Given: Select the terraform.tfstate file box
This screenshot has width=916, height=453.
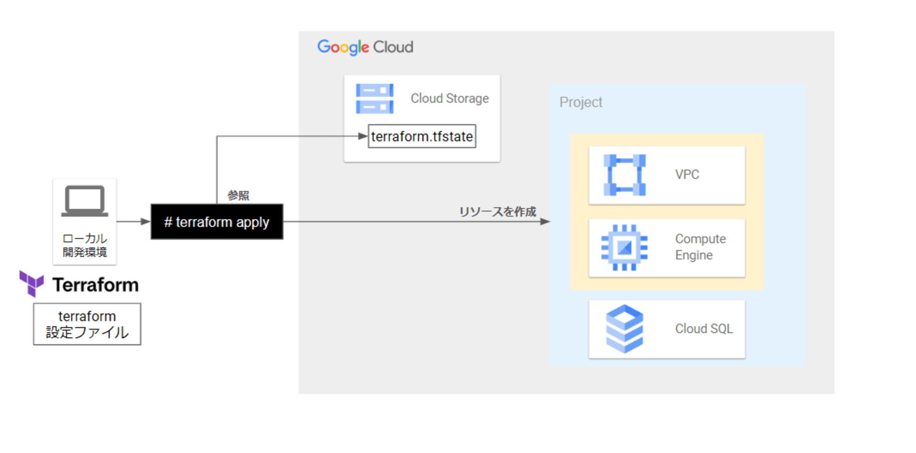Looking at the screenshot, I should pyautogui.click(x=422, y=136).
